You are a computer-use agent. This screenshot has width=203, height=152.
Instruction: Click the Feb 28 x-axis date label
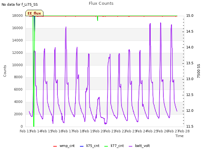(184, 131)
